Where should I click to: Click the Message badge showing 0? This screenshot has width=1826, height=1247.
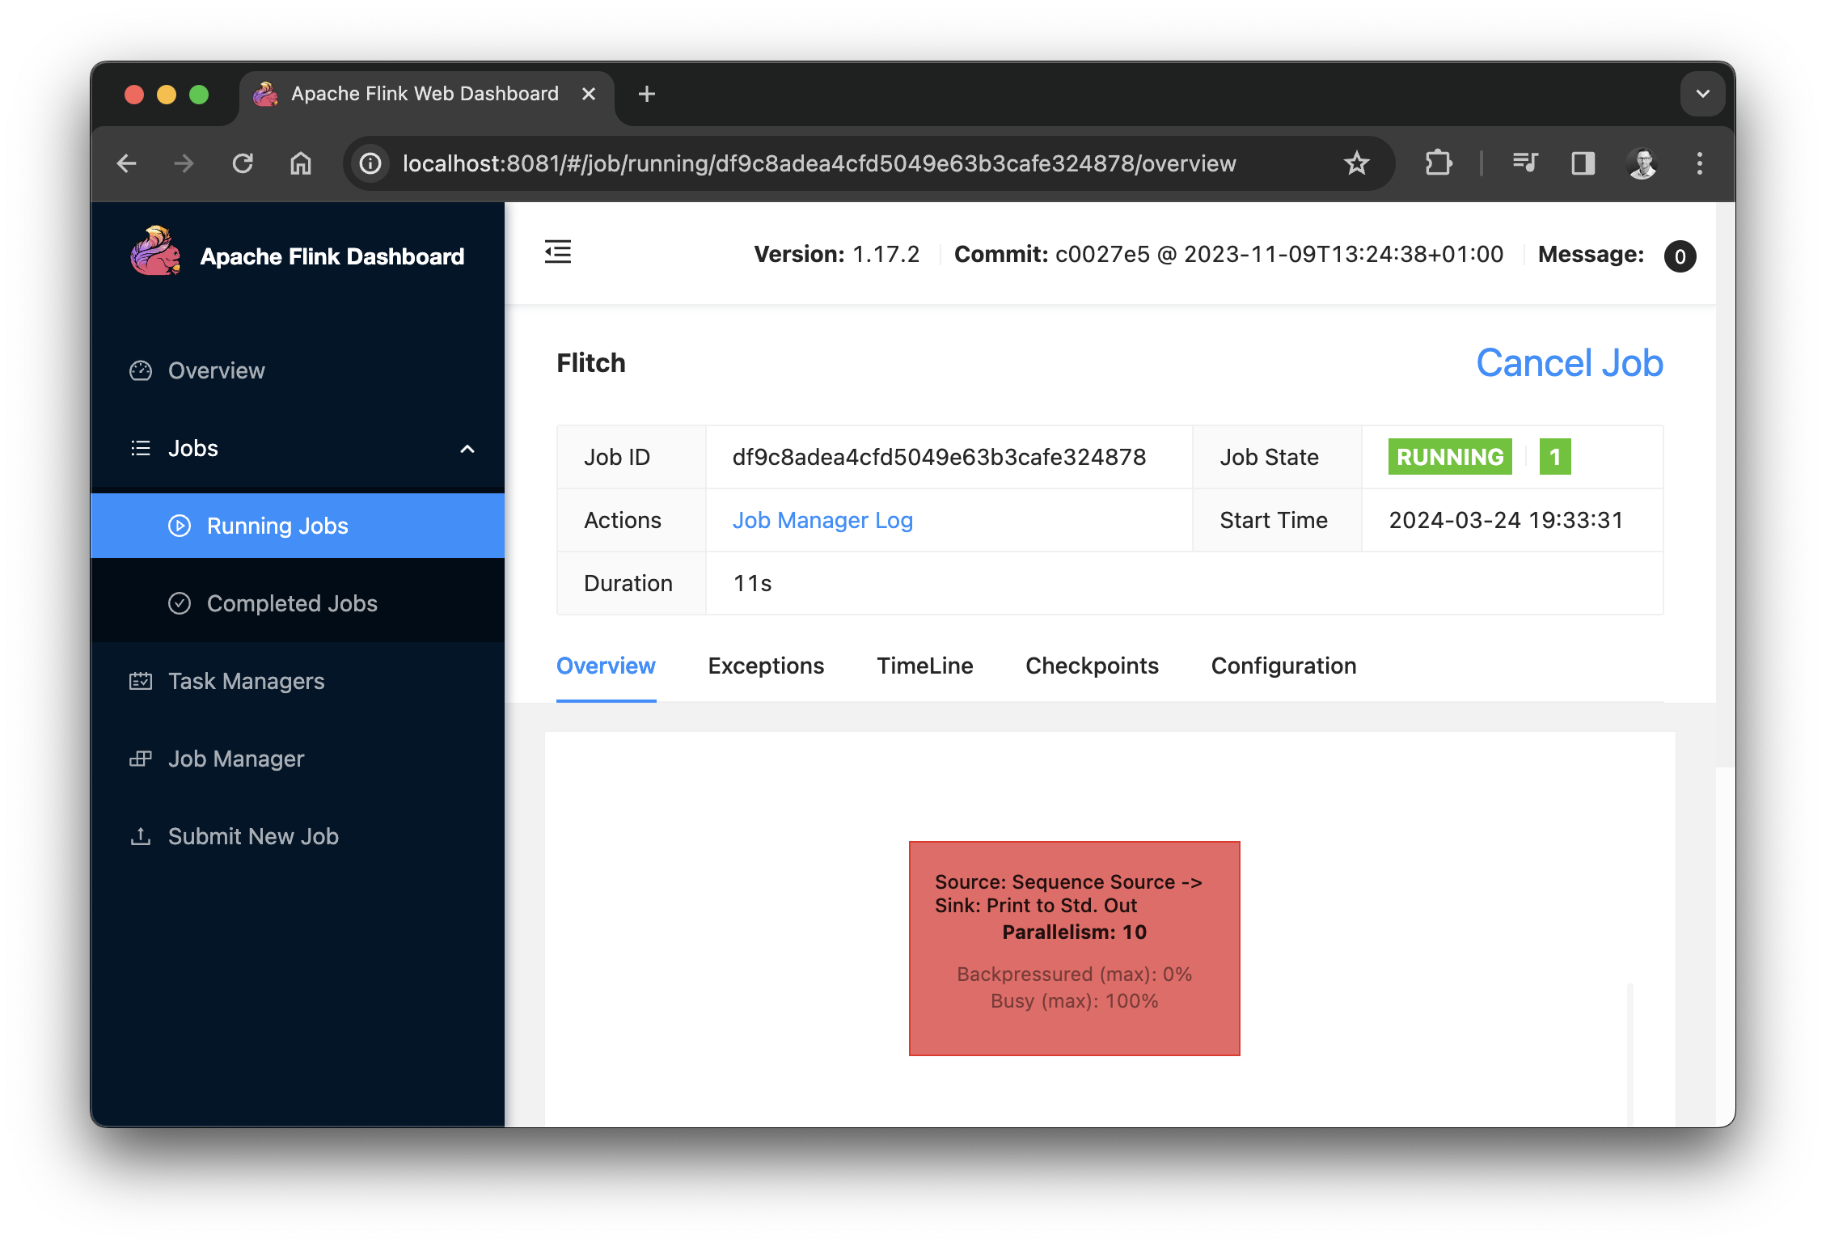1680,256
